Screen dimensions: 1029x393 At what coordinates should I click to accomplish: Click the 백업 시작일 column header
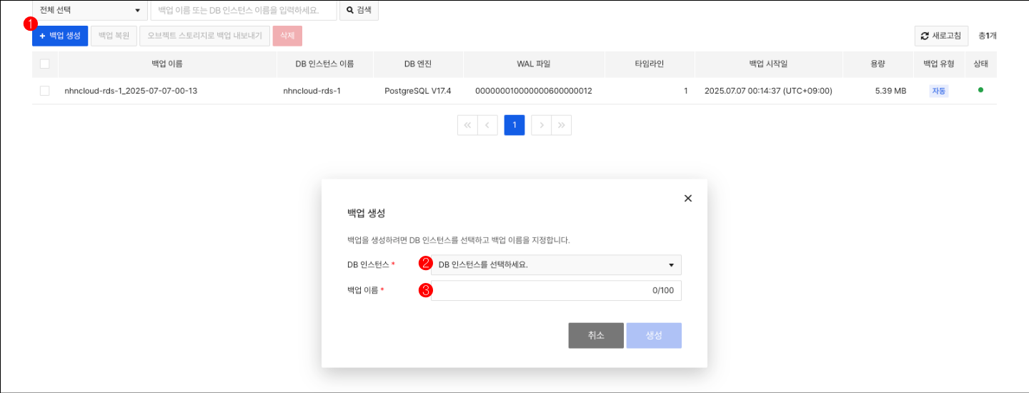pos(768,64)
